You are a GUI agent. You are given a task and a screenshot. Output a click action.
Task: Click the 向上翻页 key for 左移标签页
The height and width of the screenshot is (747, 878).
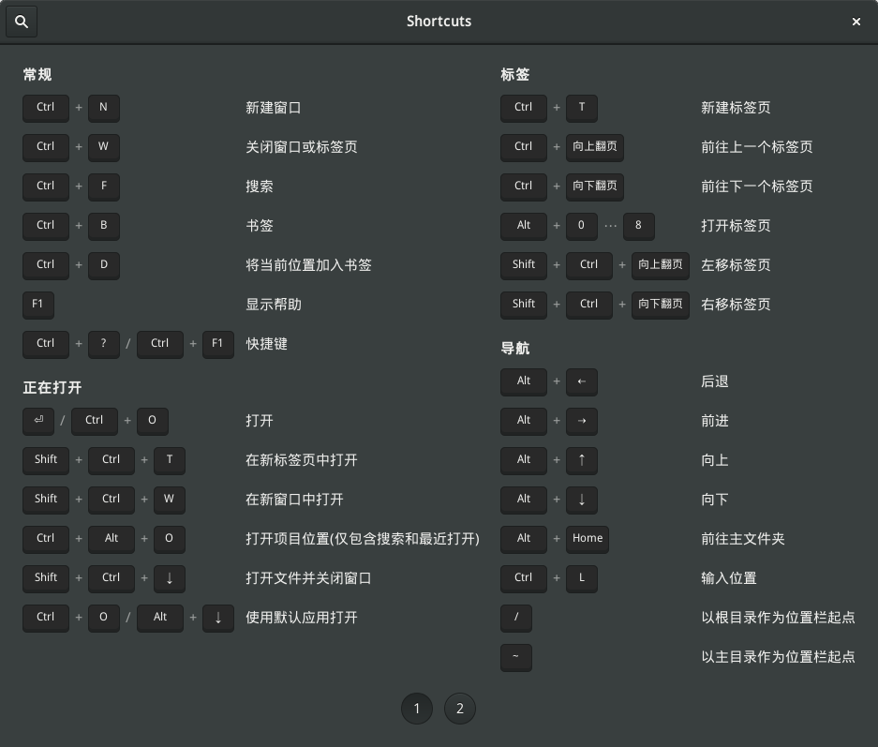pos(661,265)
